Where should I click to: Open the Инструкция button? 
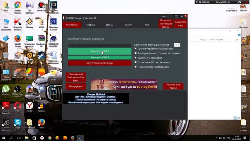[76, 87]
